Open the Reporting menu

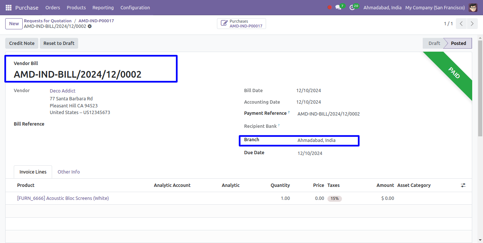tap(103, 7)
